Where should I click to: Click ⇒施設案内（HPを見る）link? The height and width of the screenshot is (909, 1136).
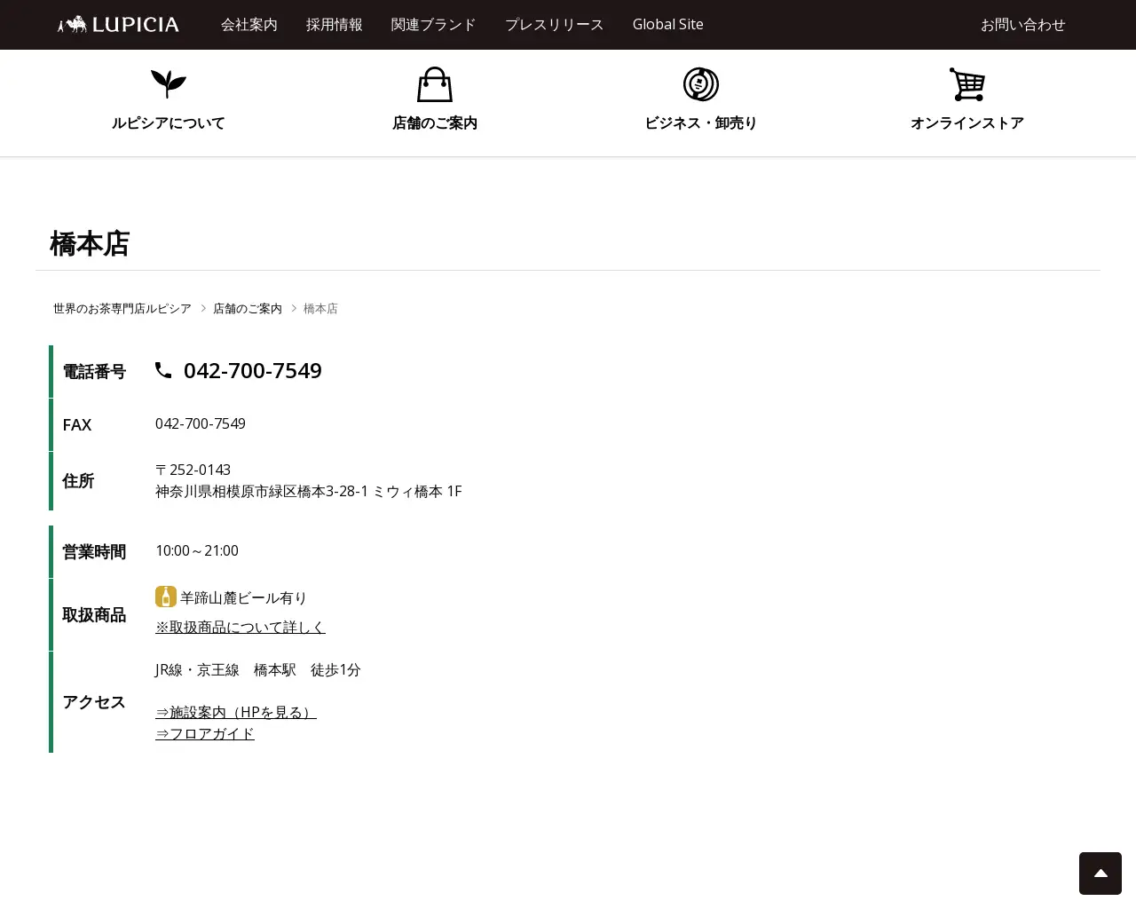[x=235, y=711]
